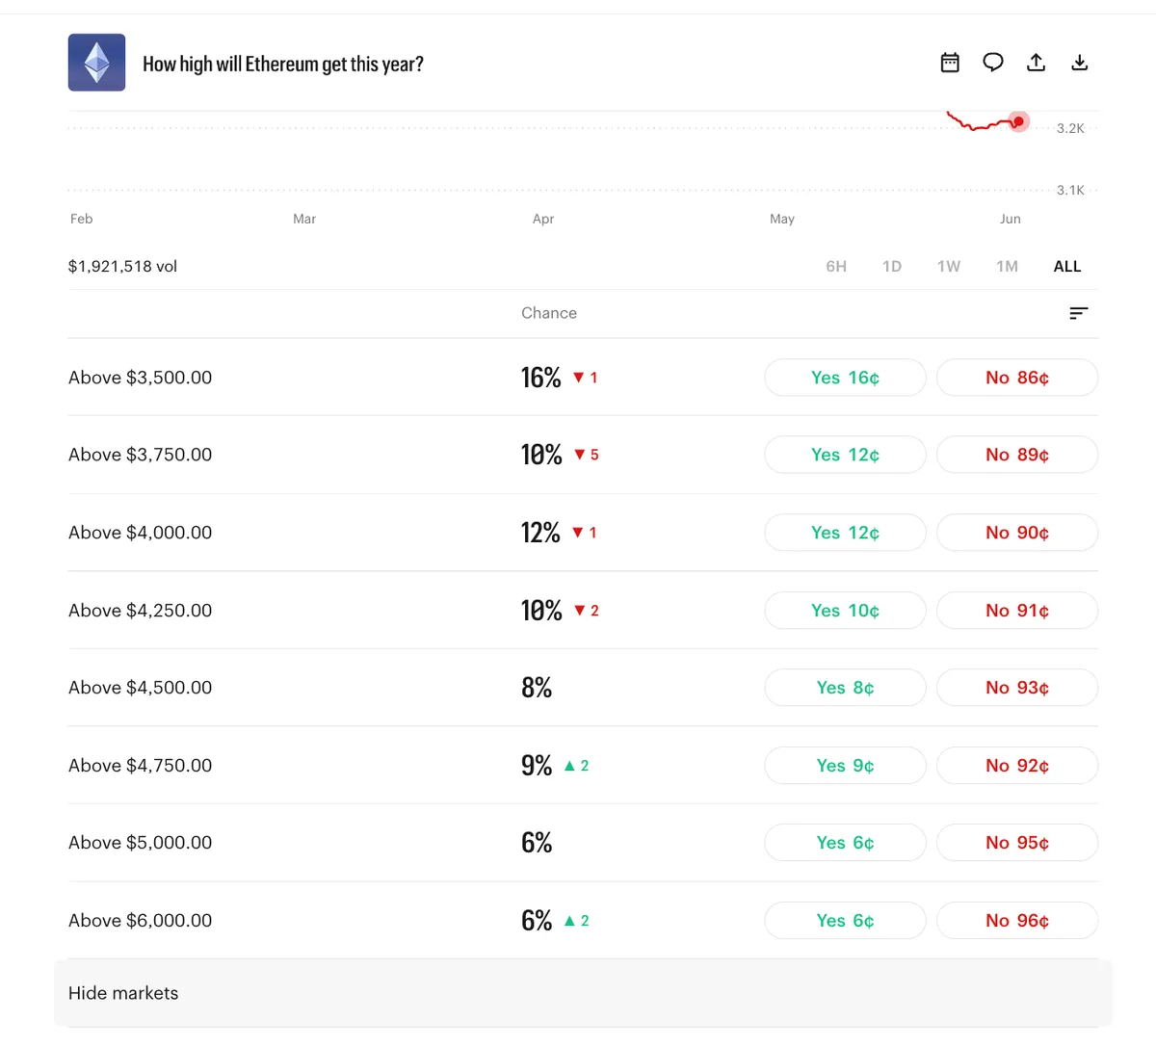
Task: Buy No 93¢ for Above $4,500.00
Action: [x=1017, y=688]
